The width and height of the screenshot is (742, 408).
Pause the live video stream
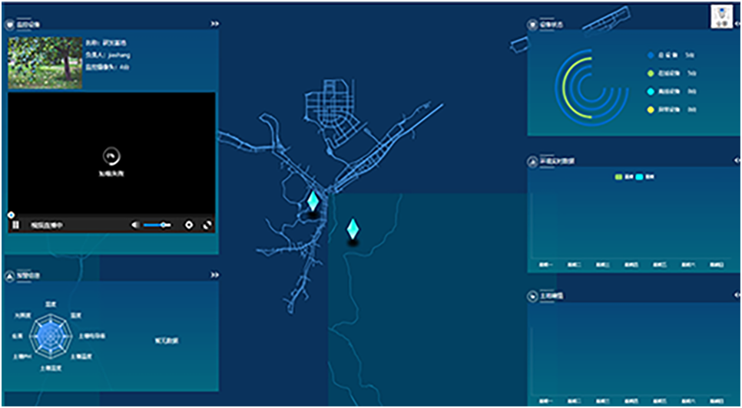point(15,225)
